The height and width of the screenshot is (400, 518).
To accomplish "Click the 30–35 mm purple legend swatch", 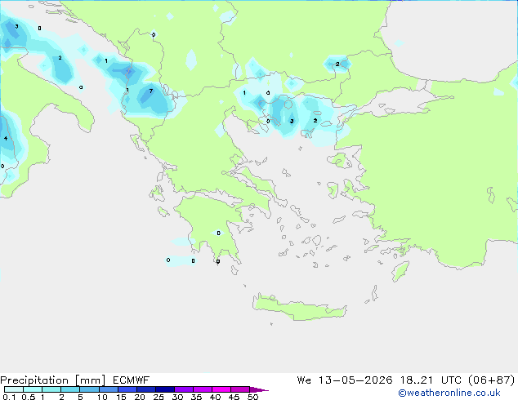I will point(183,389).
